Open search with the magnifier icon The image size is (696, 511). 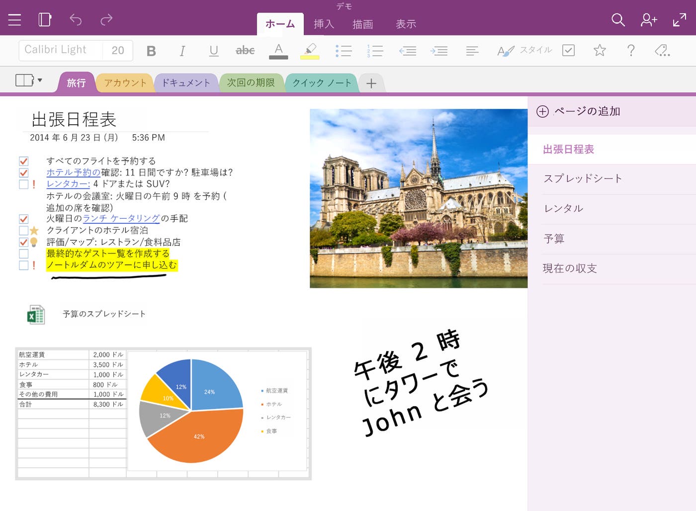[x=618, y=20]
